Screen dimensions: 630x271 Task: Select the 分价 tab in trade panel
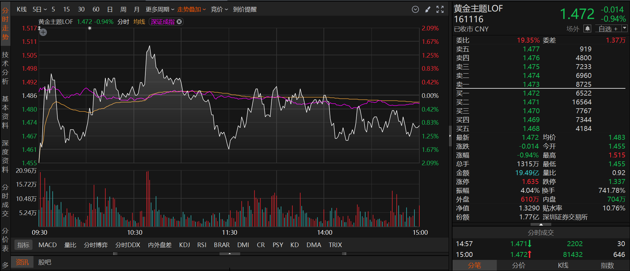(518, 265)
